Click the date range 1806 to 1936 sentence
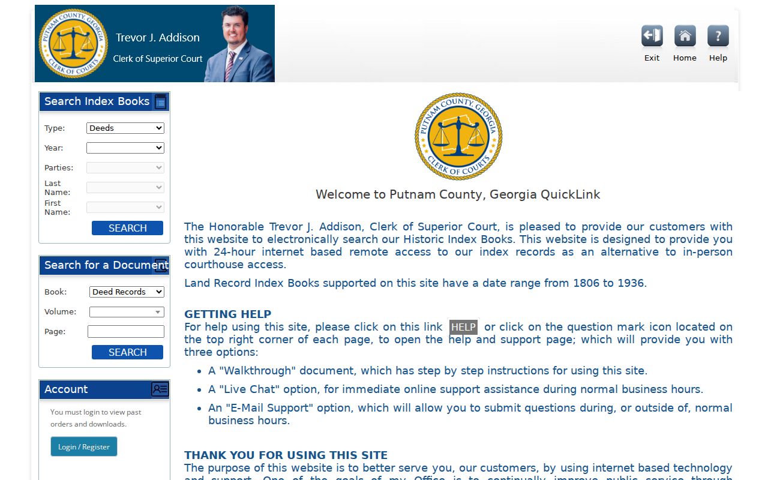 (x=416, y=283)
